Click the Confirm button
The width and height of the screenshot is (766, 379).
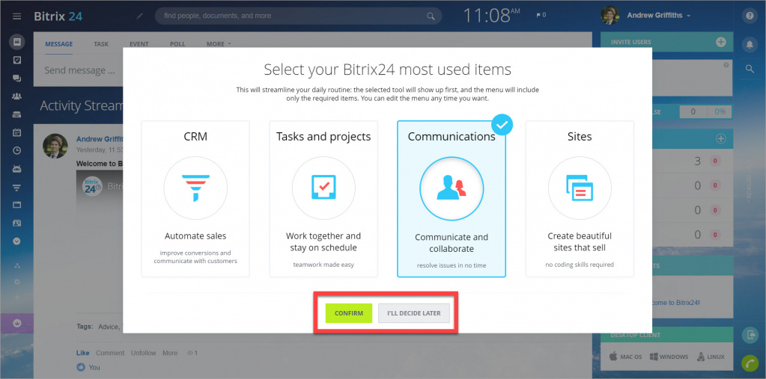coord(349,313)
